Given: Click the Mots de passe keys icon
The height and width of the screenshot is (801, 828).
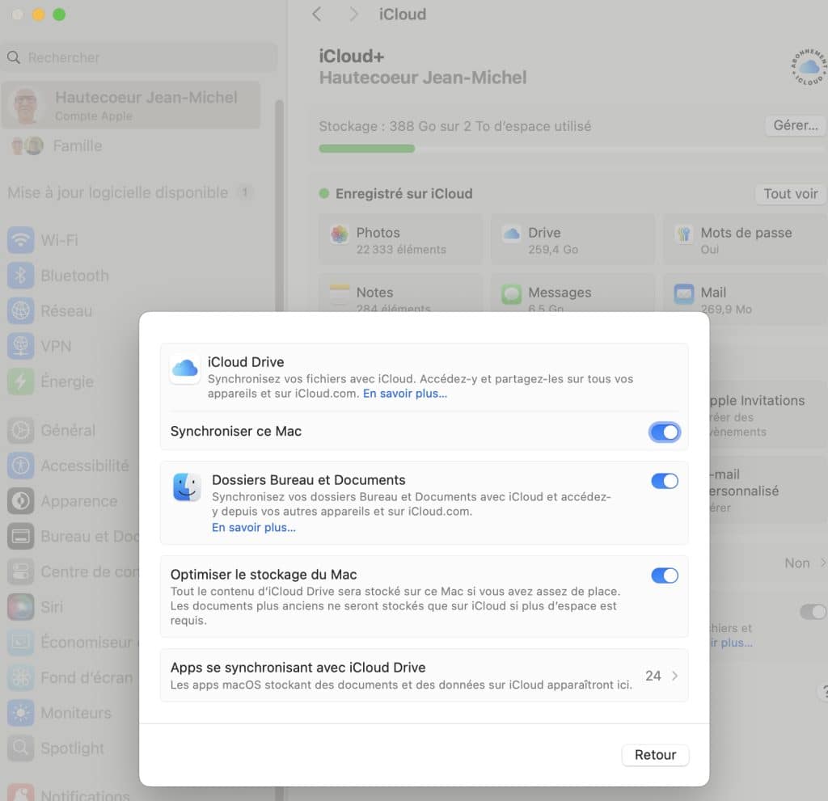Looking at the screenshot, I should pos(684,234).
